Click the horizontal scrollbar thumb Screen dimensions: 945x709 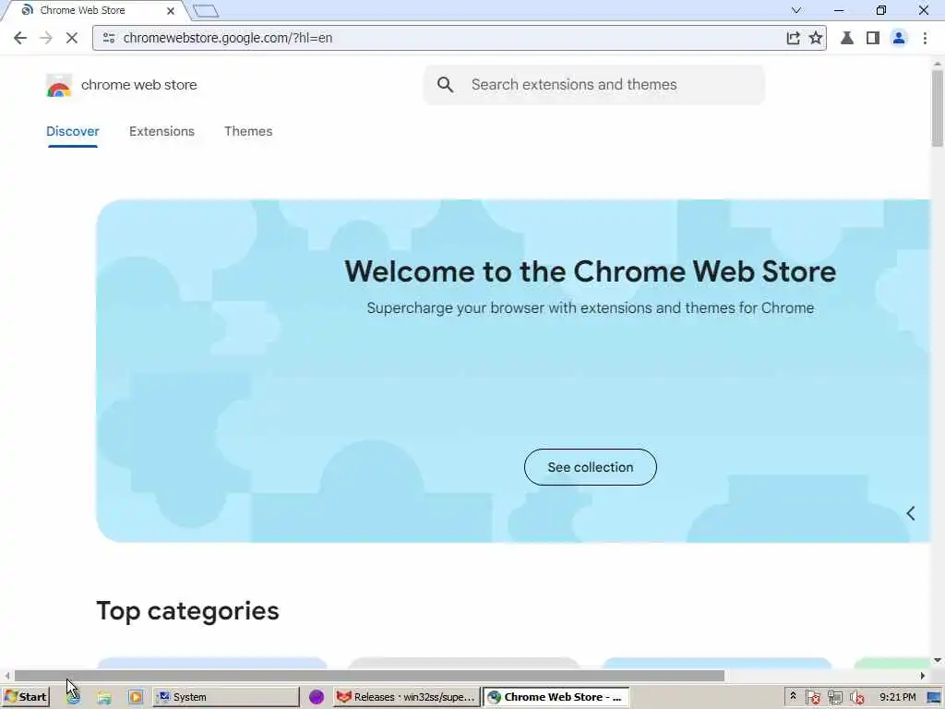(x=369, y=676)
